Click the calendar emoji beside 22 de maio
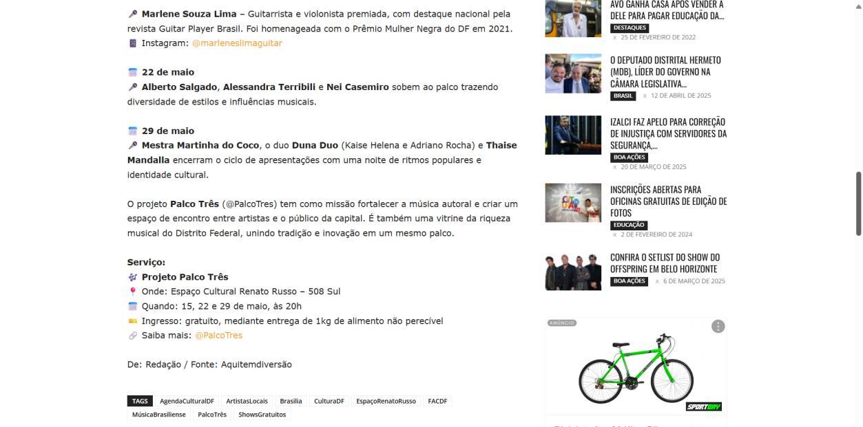 coord(133,72)
